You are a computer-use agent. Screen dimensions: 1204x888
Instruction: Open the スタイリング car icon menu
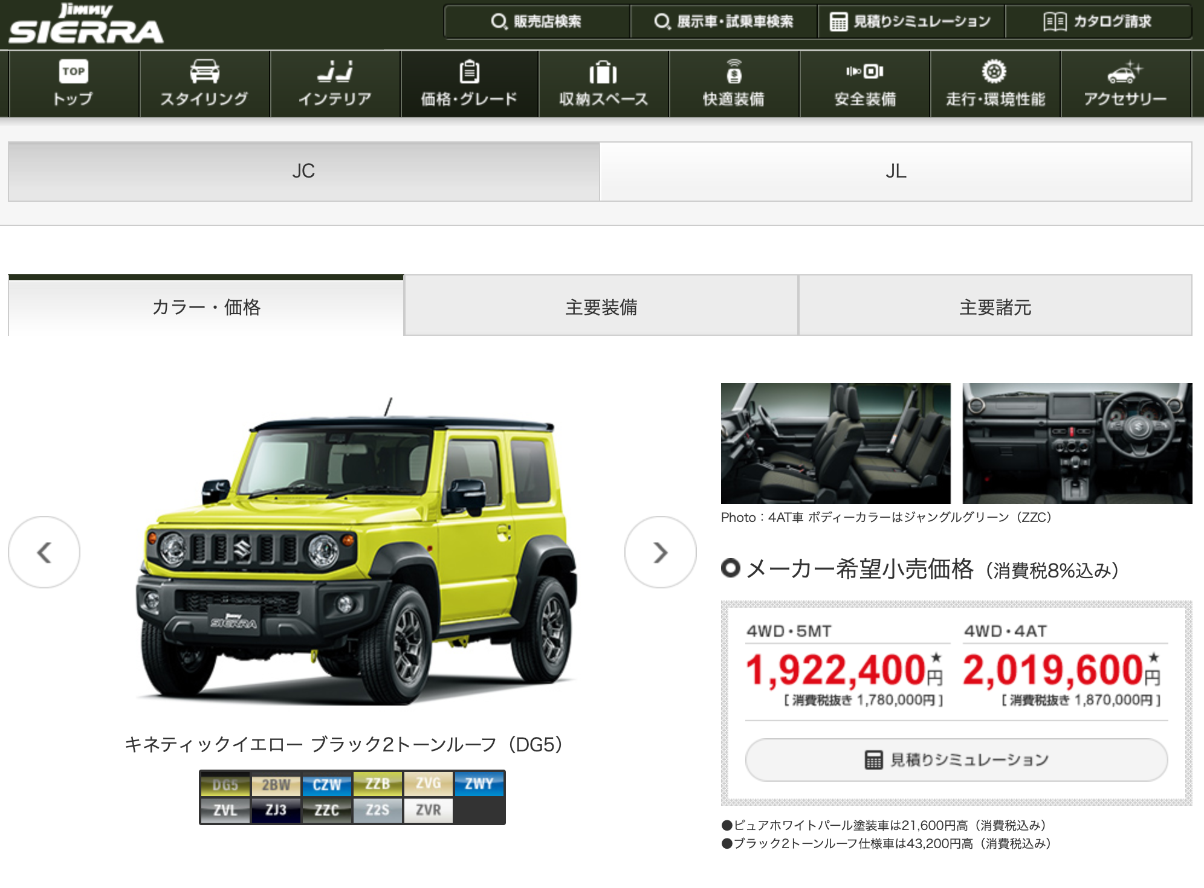point(205,84)
